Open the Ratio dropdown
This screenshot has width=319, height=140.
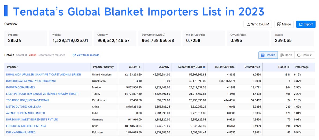tap(305, 55)
